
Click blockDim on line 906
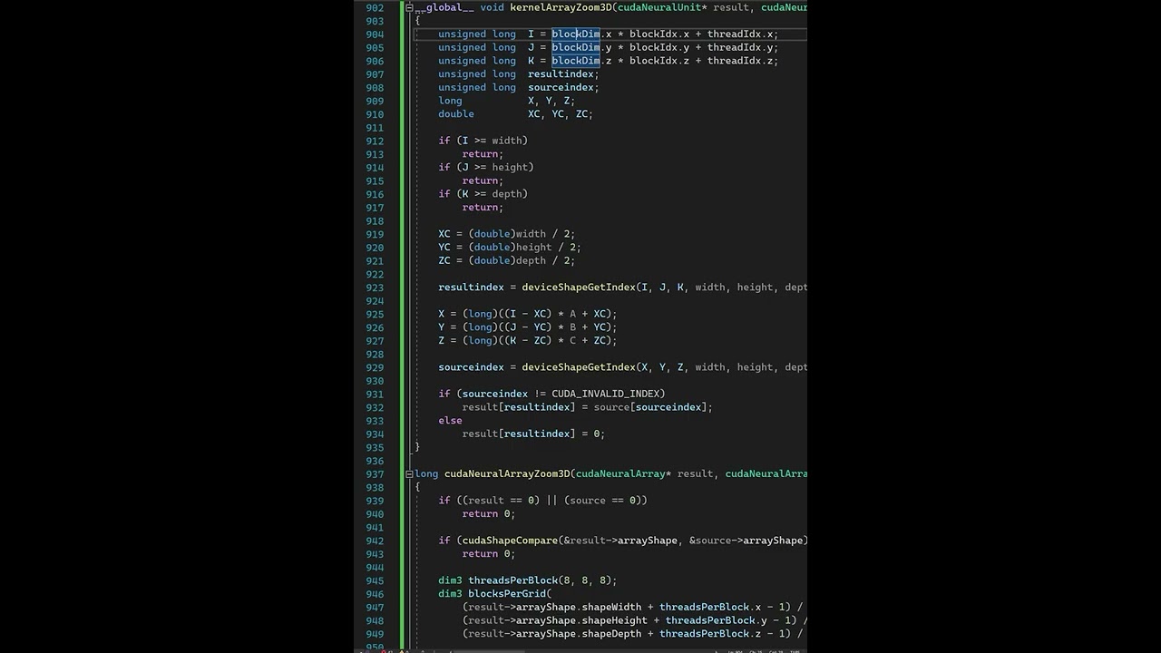coord(576,61)
